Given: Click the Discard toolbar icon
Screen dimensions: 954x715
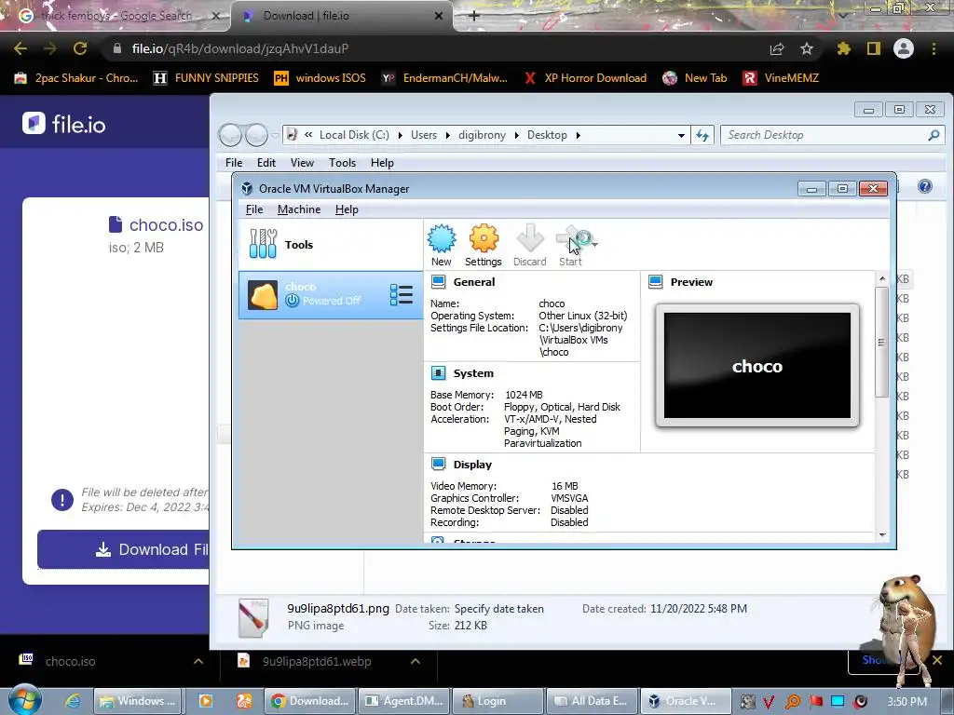Looking at the screenshot, I should pyautogui.click(x=529, y=245).
